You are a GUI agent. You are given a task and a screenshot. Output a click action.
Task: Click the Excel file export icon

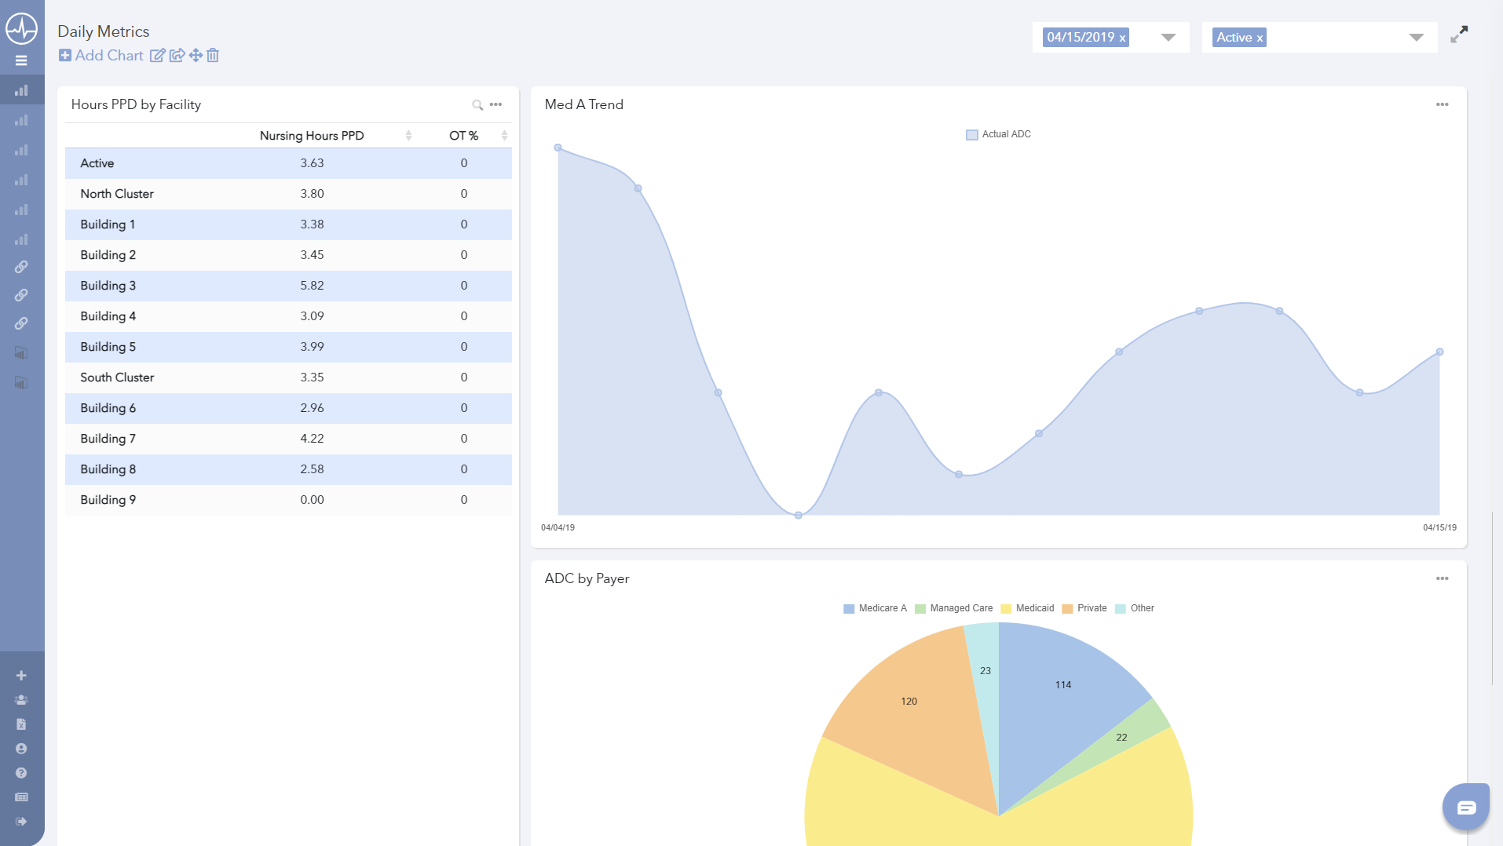(21, 724)
